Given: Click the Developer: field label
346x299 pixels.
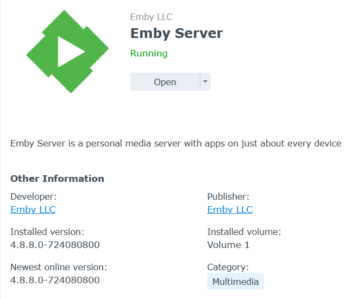Looking at the screenshot, I should 33,196.
